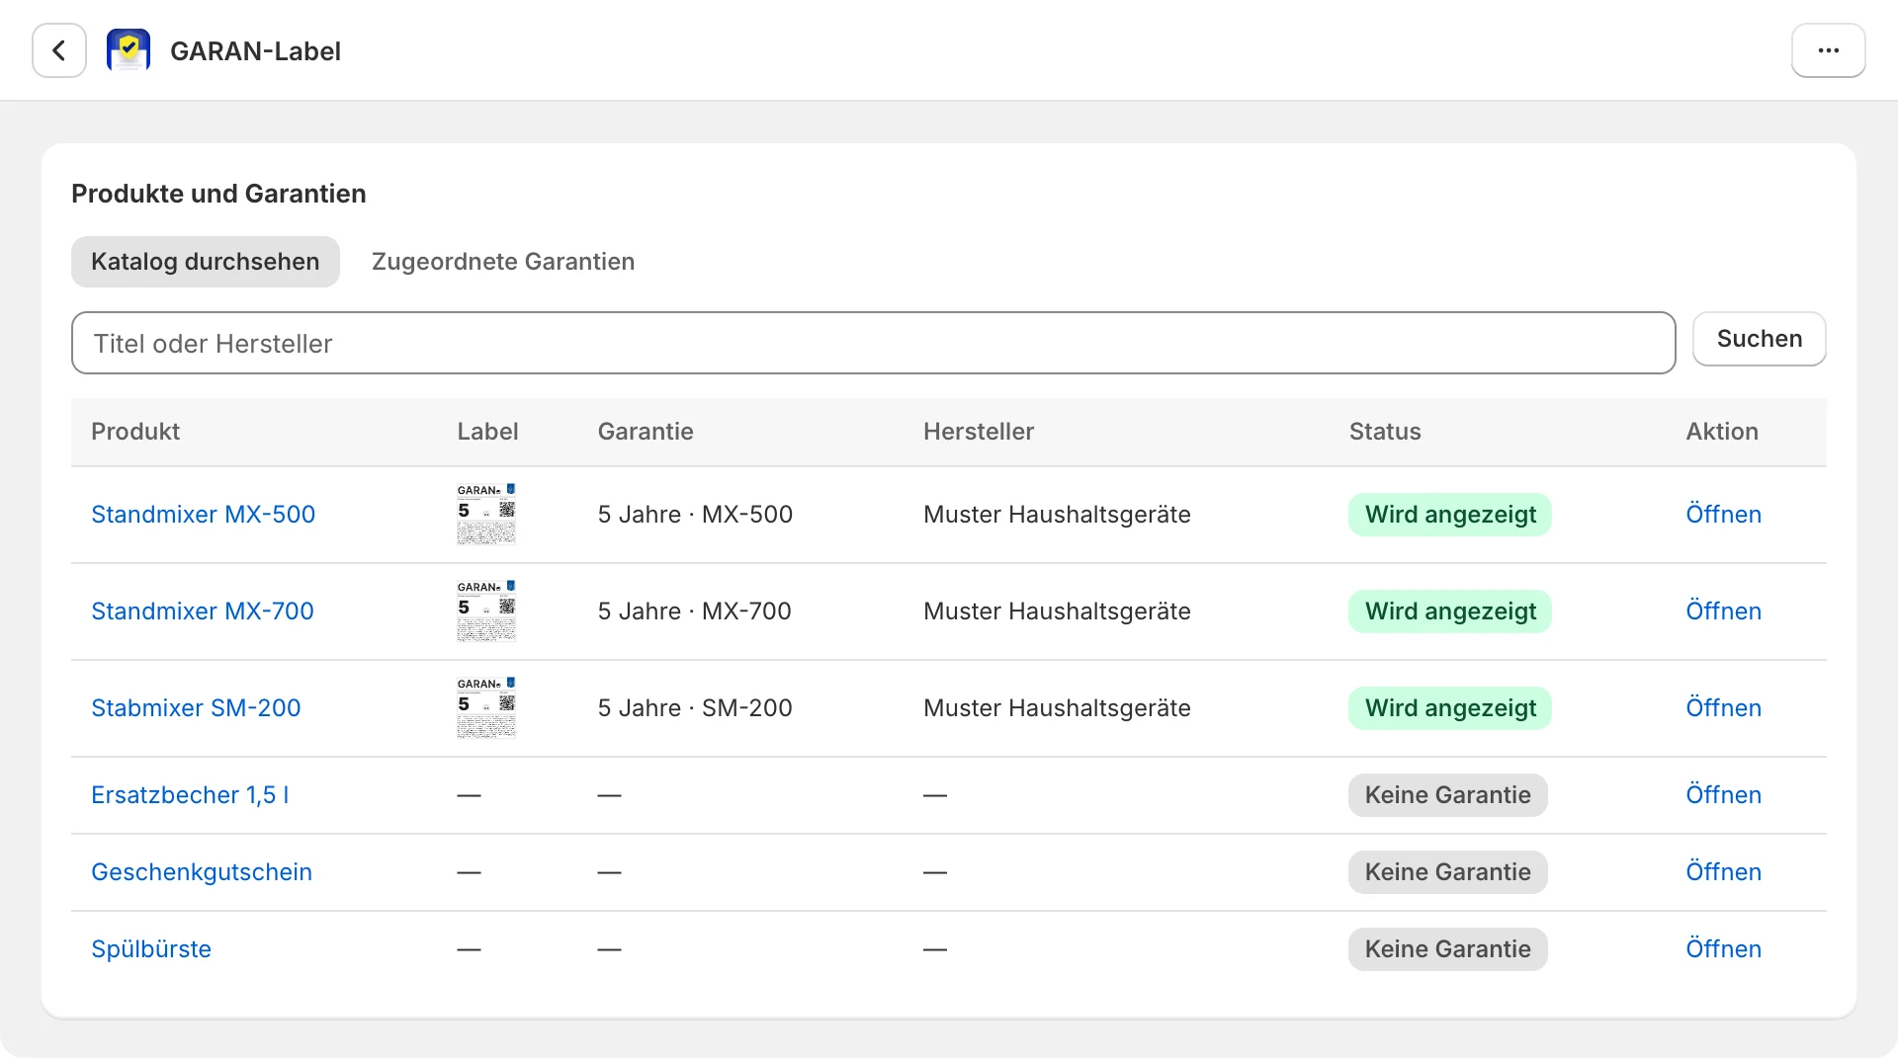Focus the Titel oder Hersteller search field

click(874, 343)
